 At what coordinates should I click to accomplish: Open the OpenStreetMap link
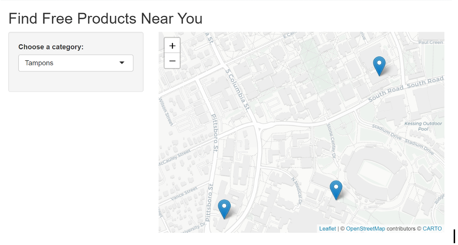365,229
